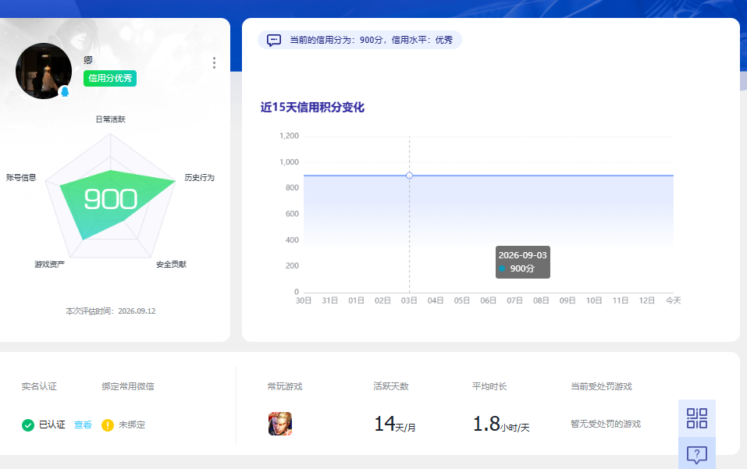Click the 本次评估时间 2026.09.12 text
The image size is (747, 469).
(111, 311)
